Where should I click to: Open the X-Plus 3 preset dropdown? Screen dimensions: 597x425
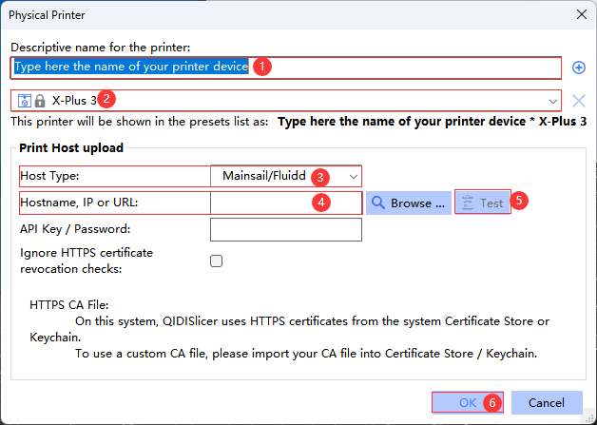click(285, 100)
